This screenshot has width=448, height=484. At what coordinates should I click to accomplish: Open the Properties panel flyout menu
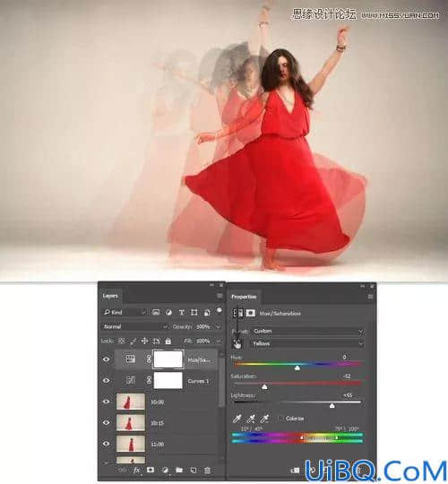click(x=370, y=297)
